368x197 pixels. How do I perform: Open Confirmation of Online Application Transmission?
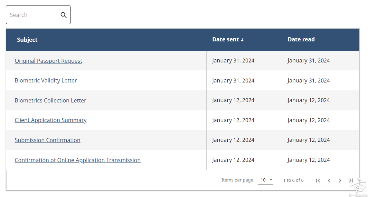pos(77,160)
